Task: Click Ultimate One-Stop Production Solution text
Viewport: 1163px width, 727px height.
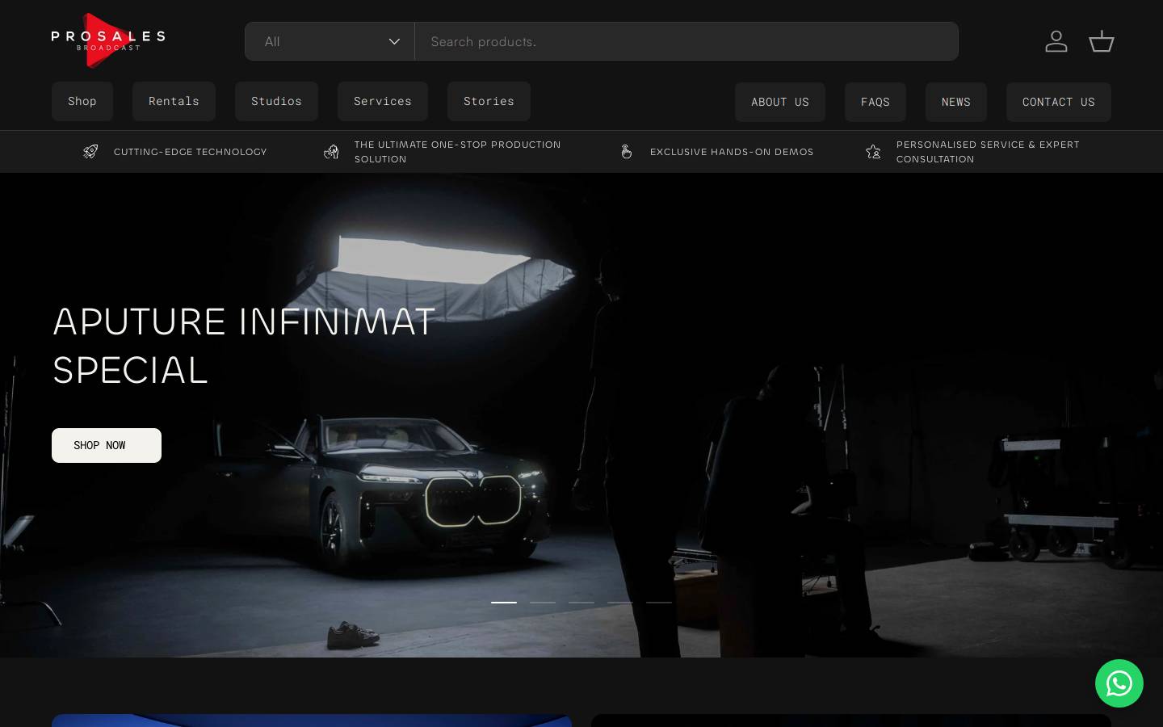Action: [457, 152]
